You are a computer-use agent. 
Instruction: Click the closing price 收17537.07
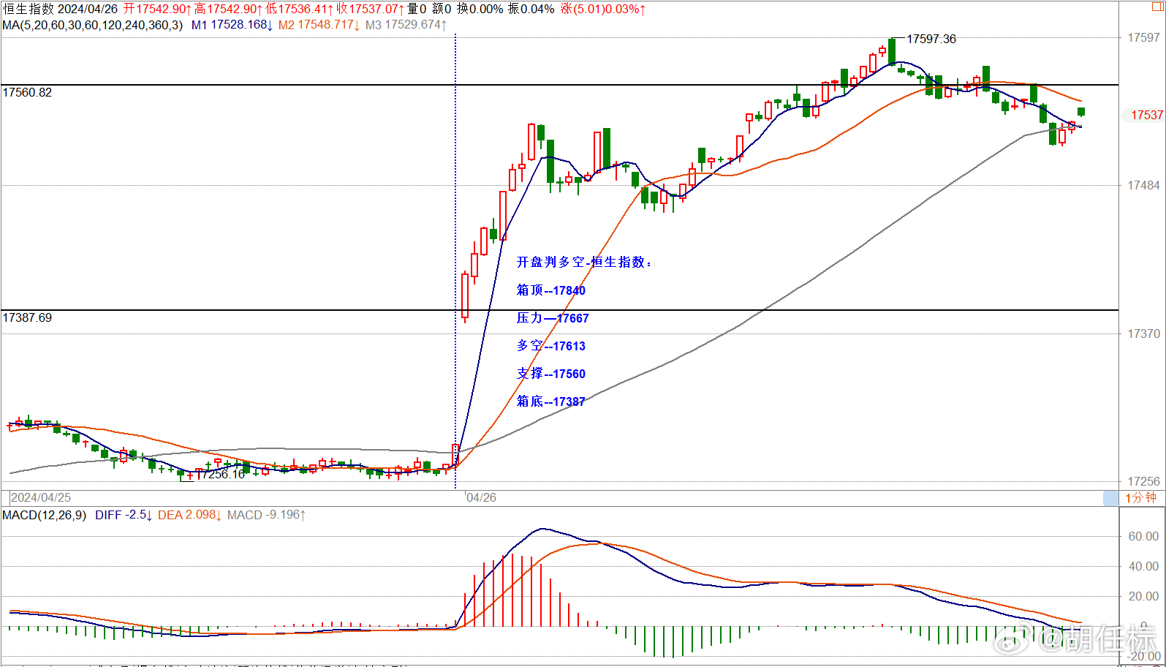pyautogui.click(x=370, y=9)
